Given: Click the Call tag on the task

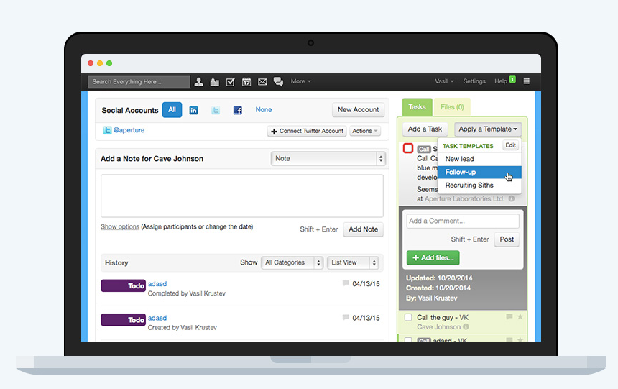Looking at the screenshot, I should pos(424,149).
